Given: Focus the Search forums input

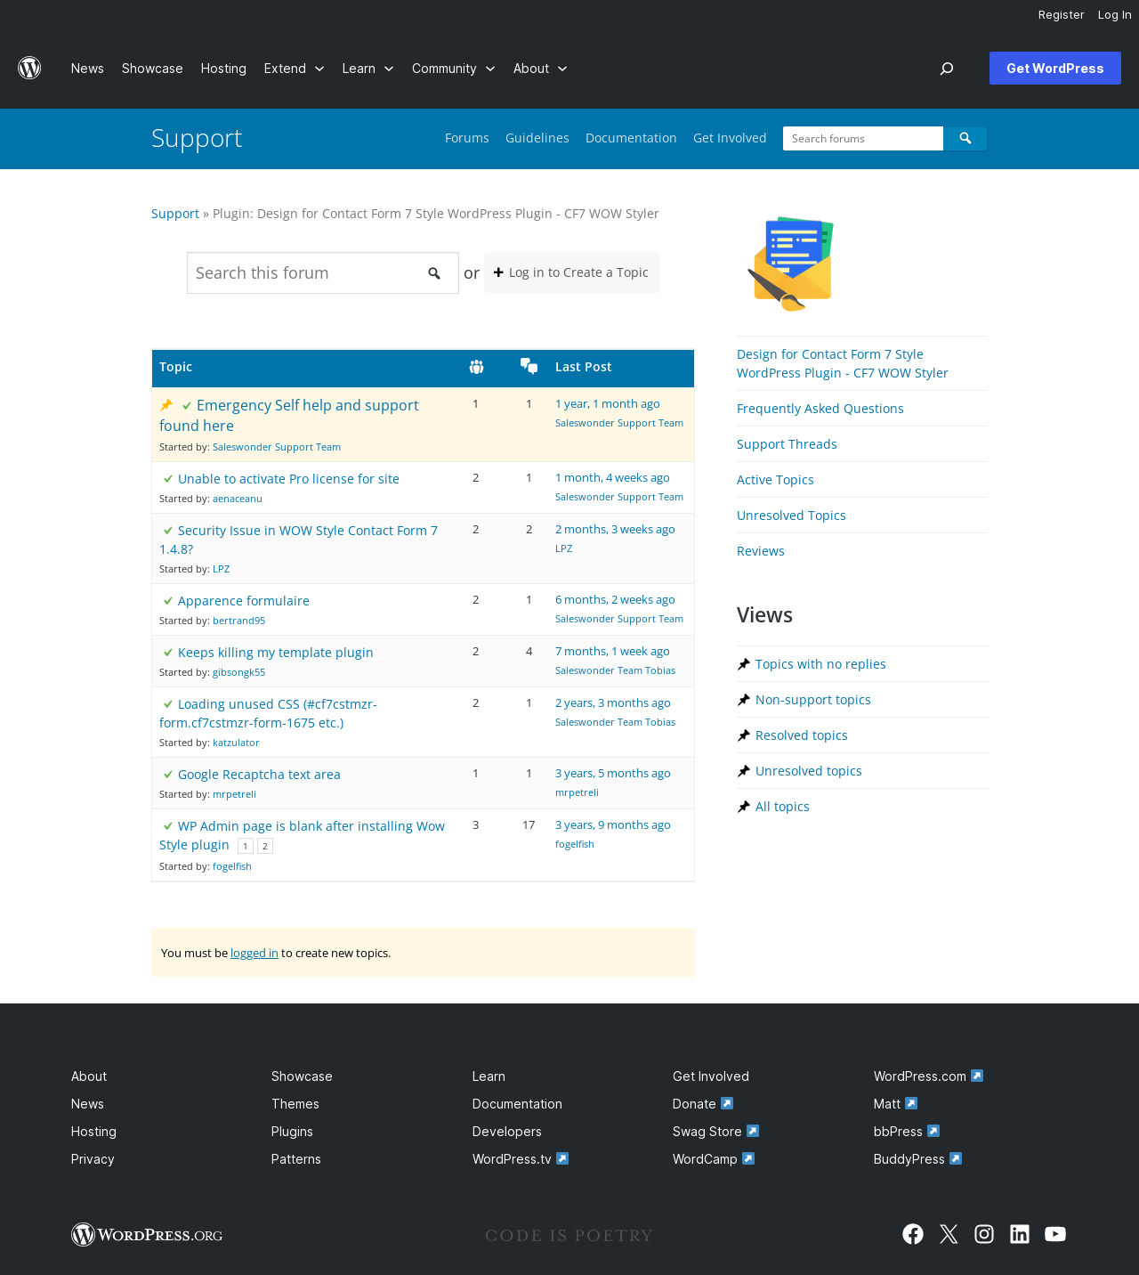Looking at the screenshot, I should (863, 139).
